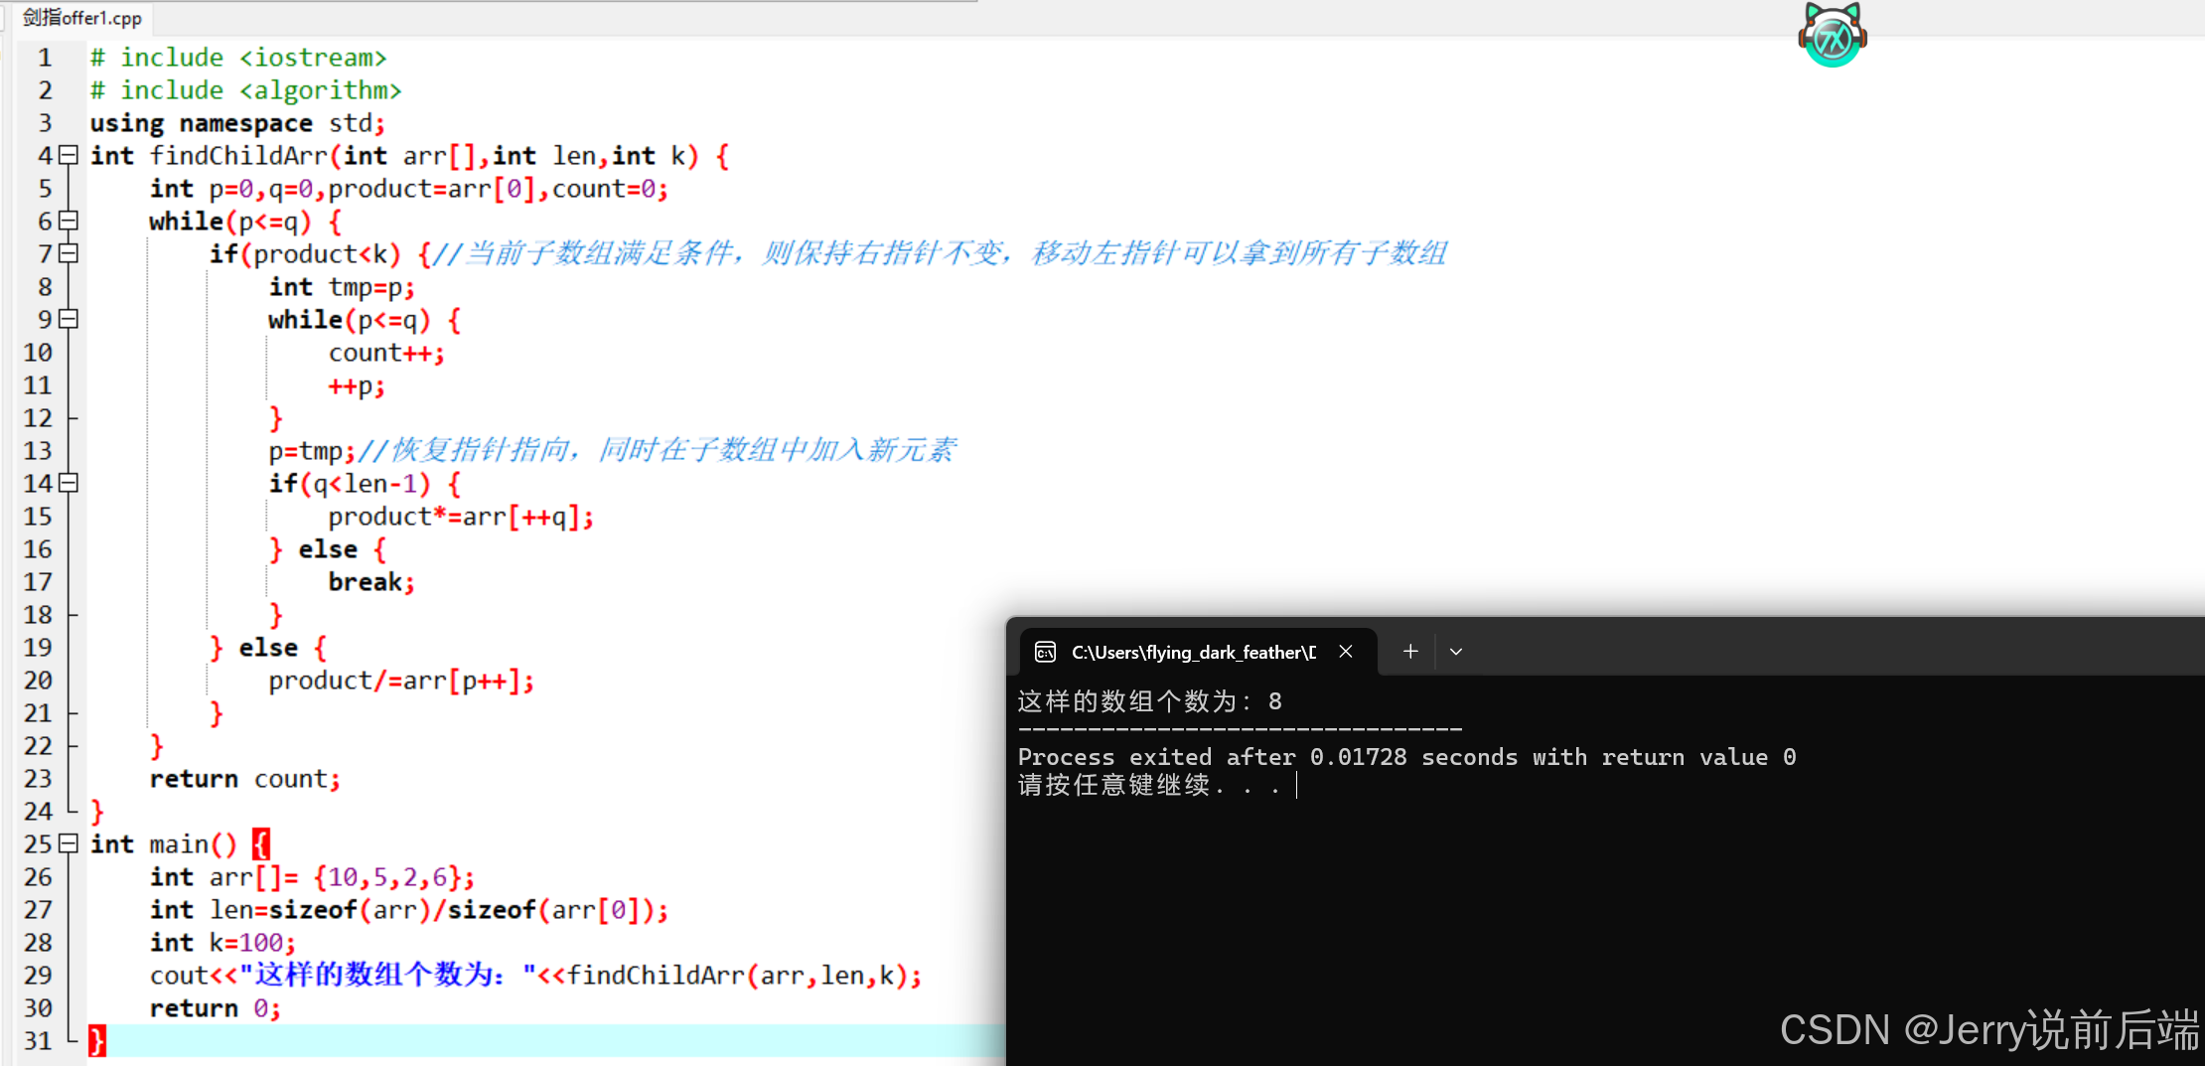
Task: Click 'Process exited after 0.01728 seconds' line
Action: (1406, 757)
